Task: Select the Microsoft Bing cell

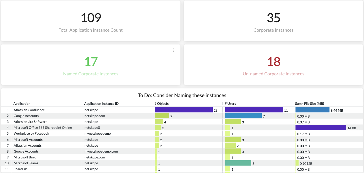Action: pyautogui.click(x=25, y=157)
